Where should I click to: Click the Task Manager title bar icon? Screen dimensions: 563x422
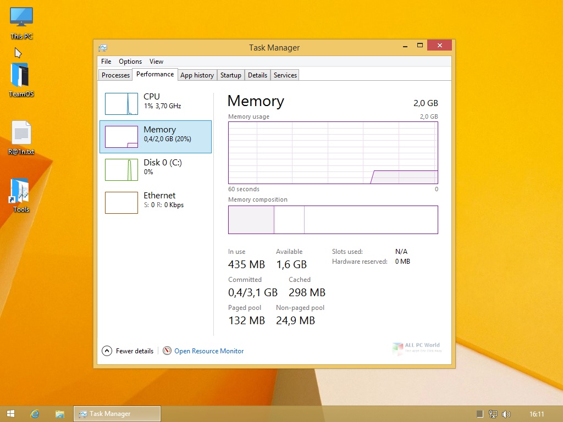103,48
